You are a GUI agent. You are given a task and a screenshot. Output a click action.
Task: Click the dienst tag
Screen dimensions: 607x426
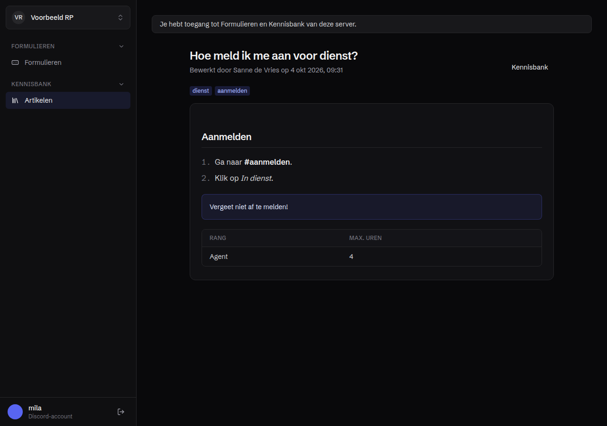(201, 91)
